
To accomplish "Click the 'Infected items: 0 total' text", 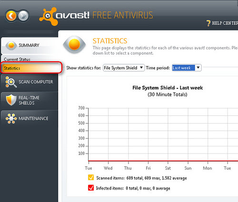I will (x=117, y=188).
